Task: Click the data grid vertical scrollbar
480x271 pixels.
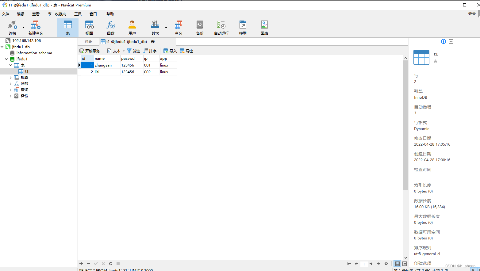Action: pos(405,125)
